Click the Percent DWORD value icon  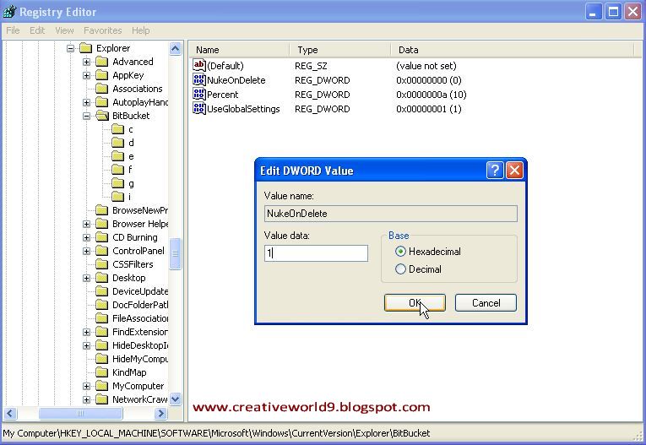point(199,95)
